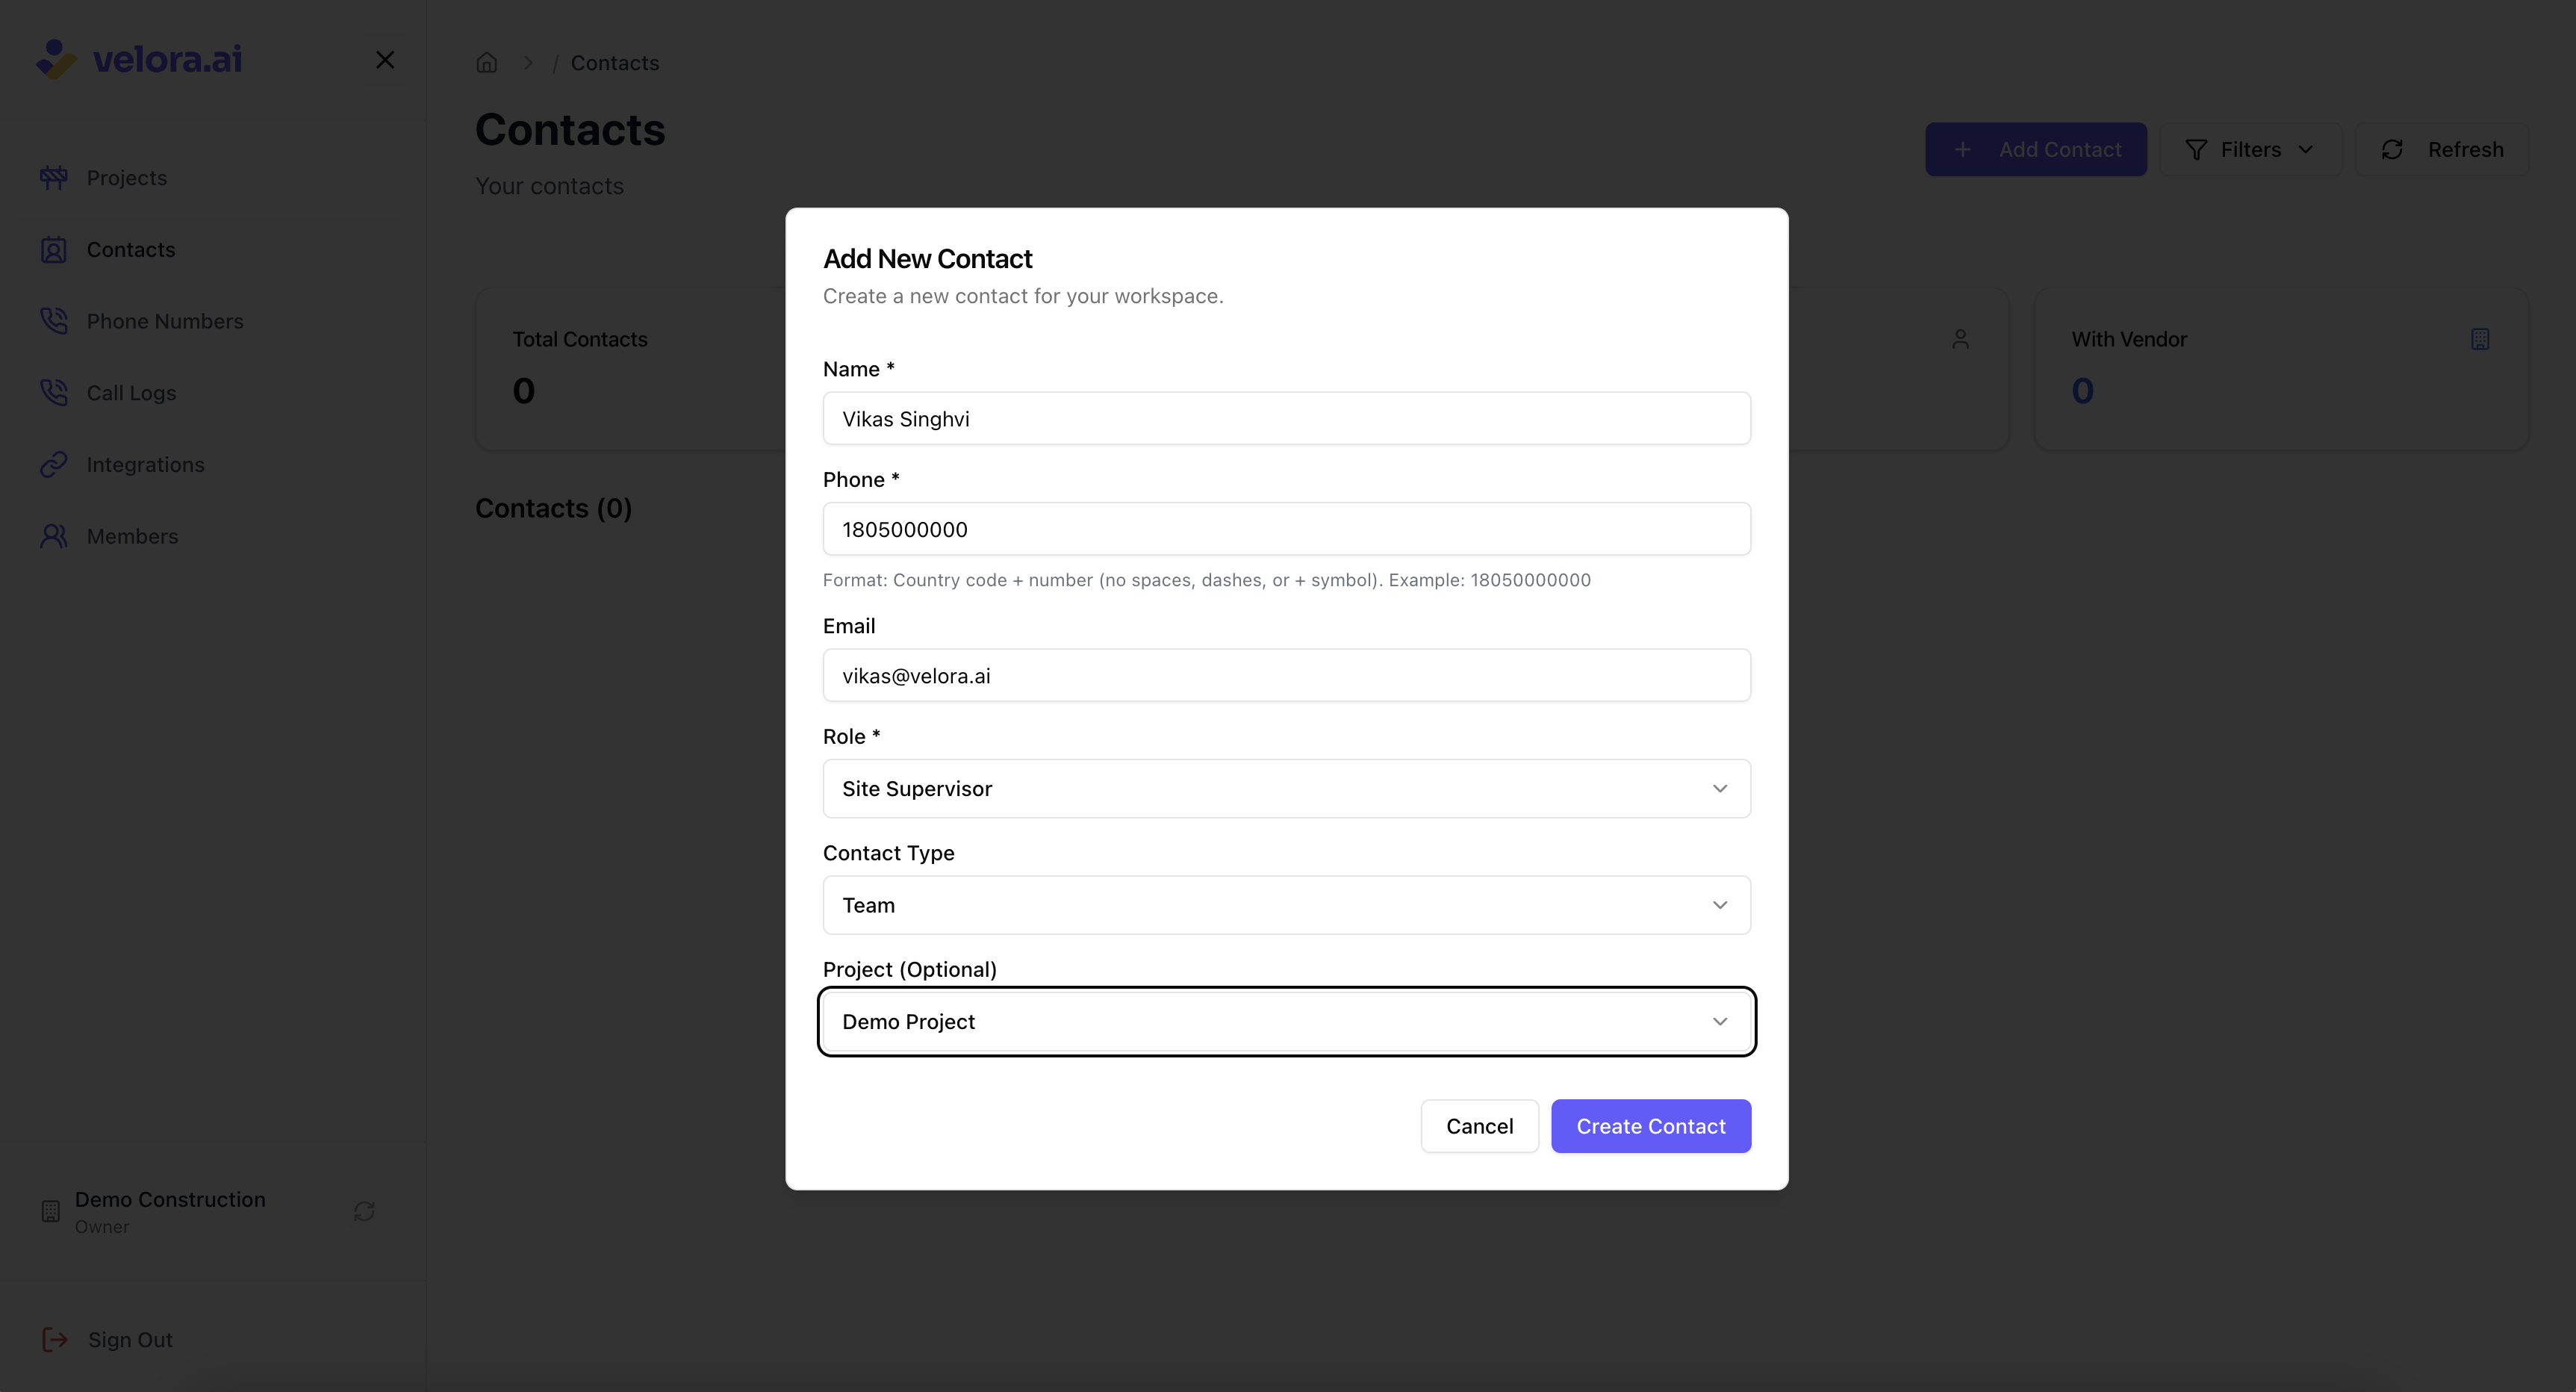Click the Phone field containing 1805000000
The width and height of the screenshot is (2576, 1392).
tap(1286, 529)
